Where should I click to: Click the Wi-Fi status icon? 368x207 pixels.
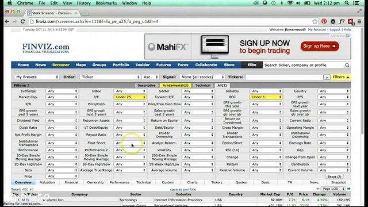290,3
